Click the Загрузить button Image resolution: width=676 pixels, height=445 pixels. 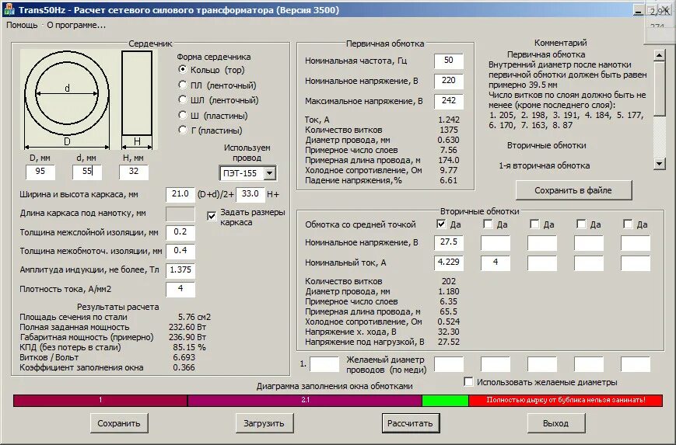coord(264,423)
